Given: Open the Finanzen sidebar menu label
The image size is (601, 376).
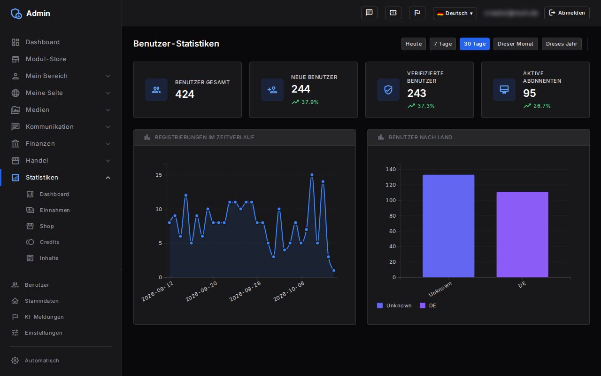Looking at the screenshot, I should pyautogui.click(x=40, y=143).
